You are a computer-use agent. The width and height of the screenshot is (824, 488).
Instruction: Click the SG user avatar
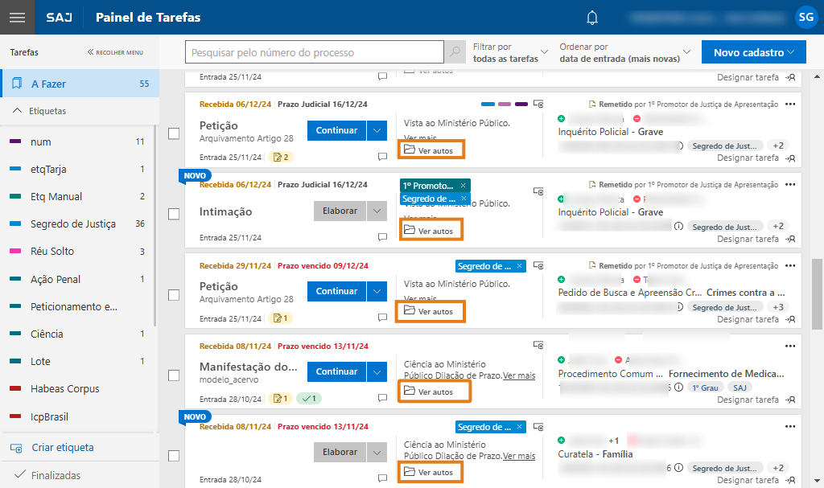pos(805,17)
